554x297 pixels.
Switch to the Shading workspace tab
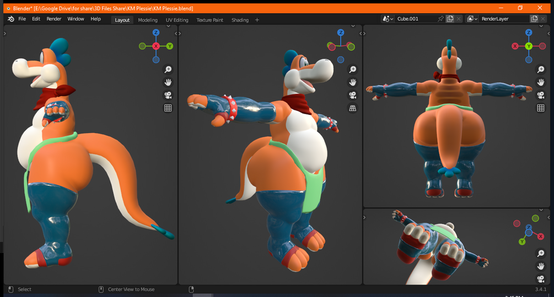pos(240,20)
